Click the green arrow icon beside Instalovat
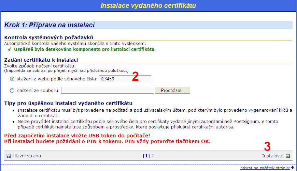297x171 pixels. [288, 156]
